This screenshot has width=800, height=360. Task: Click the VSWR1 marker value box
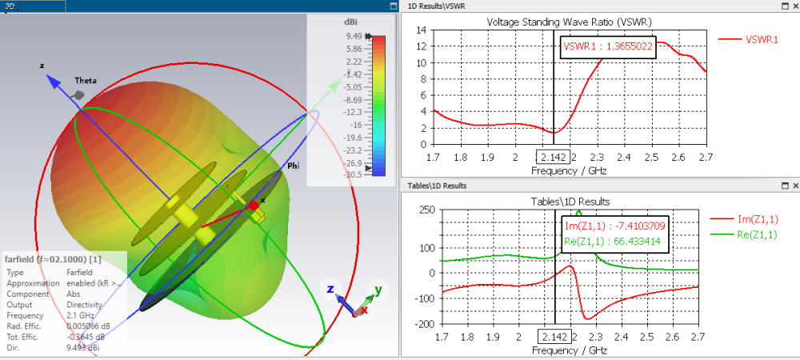(x=606, y=47)
